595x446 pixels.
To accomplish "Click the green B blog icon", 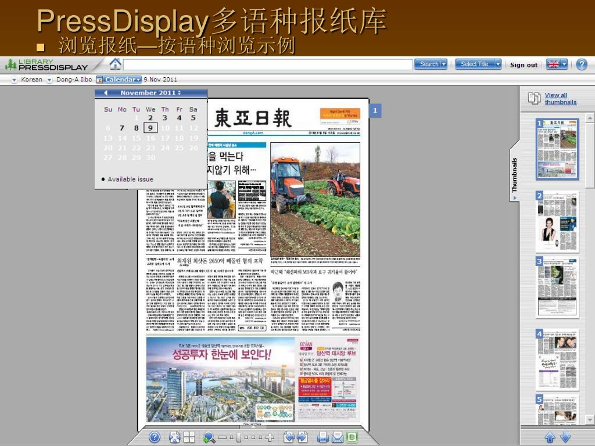I will pos(352,437).
